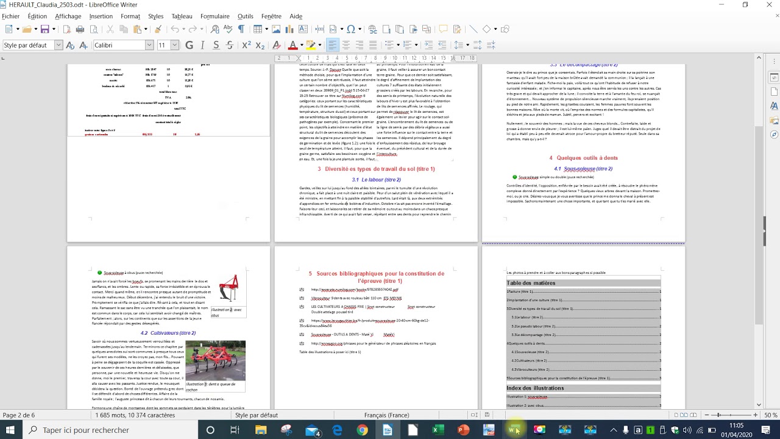Open the Insert Table dropdown arrow
This screenshot has height=439, width=780.
[x=266, y=29]
